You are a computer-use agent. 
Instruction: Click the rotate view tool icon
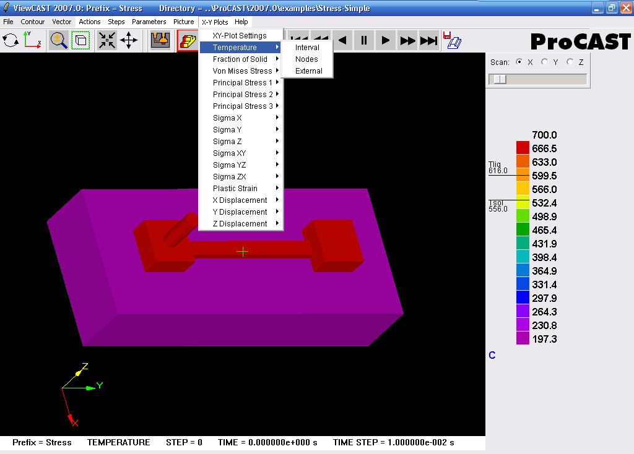click(10, 40)
